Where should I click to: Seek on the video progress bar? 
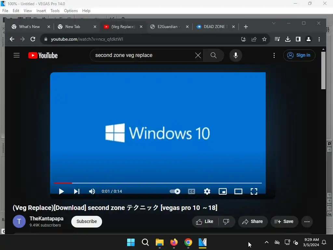(x=158, y=183)
